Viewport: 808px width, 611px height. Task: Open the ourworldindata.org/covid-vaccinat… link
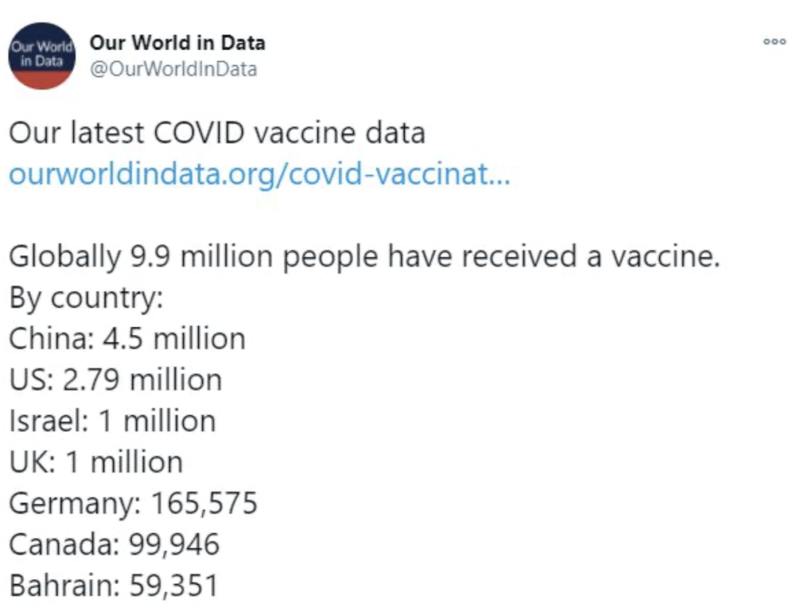point(260,175)
